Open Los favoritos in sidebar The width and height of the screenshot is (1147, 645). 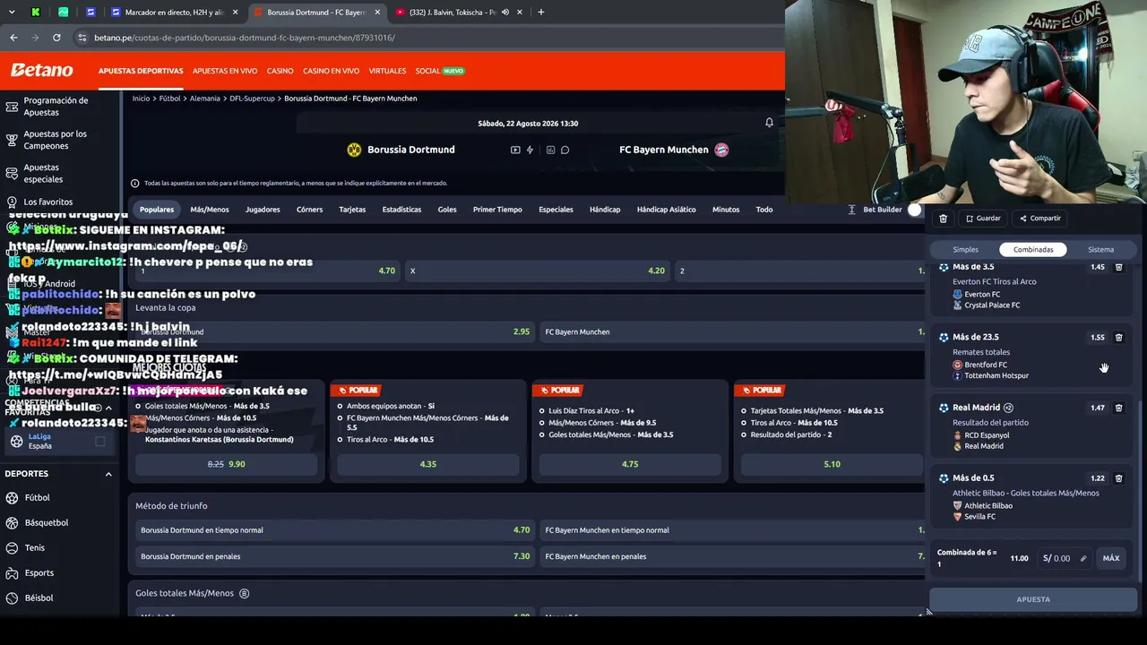[48, 202]
